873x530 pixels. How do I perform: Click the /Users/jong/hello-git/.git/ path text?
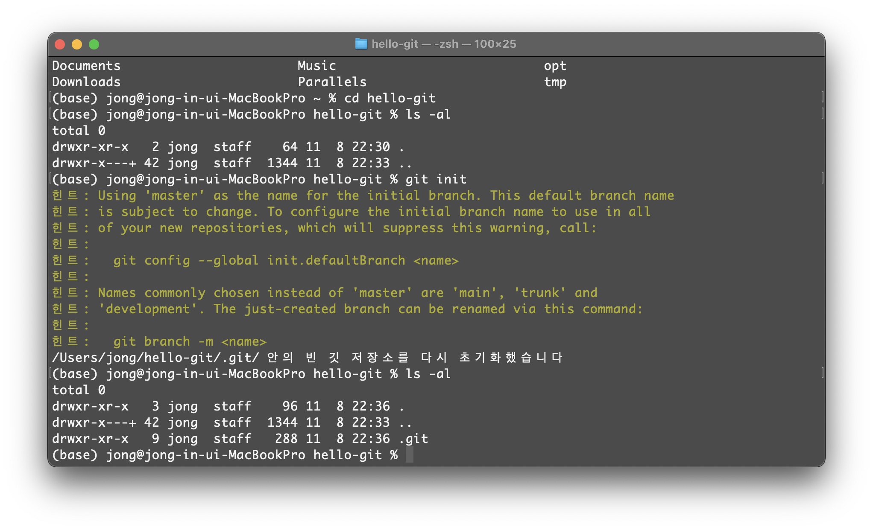click(x=155, y=358)
